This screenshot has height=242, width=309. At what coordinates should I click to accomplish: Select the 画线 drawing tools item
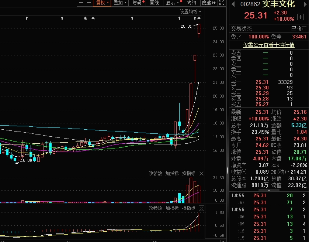154,3
